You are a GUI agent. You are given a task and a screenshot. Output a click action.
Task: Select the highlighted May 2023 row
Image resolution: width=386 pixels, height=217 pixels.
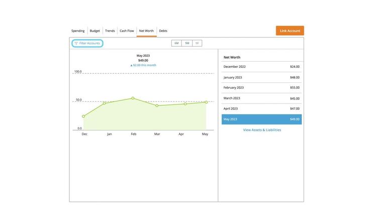tap(261, 119)
